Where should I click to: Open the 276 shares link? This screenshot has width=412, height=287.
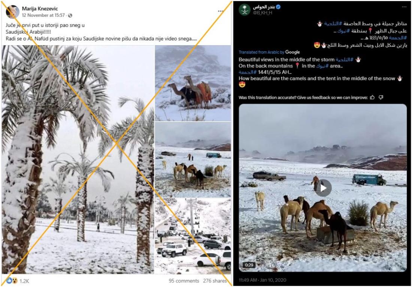(215, 281)
